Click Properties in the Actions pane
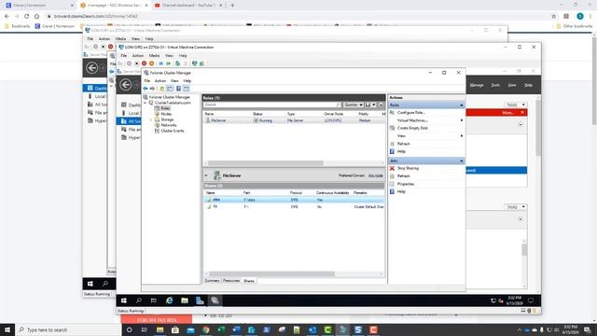 click(406, 184)
